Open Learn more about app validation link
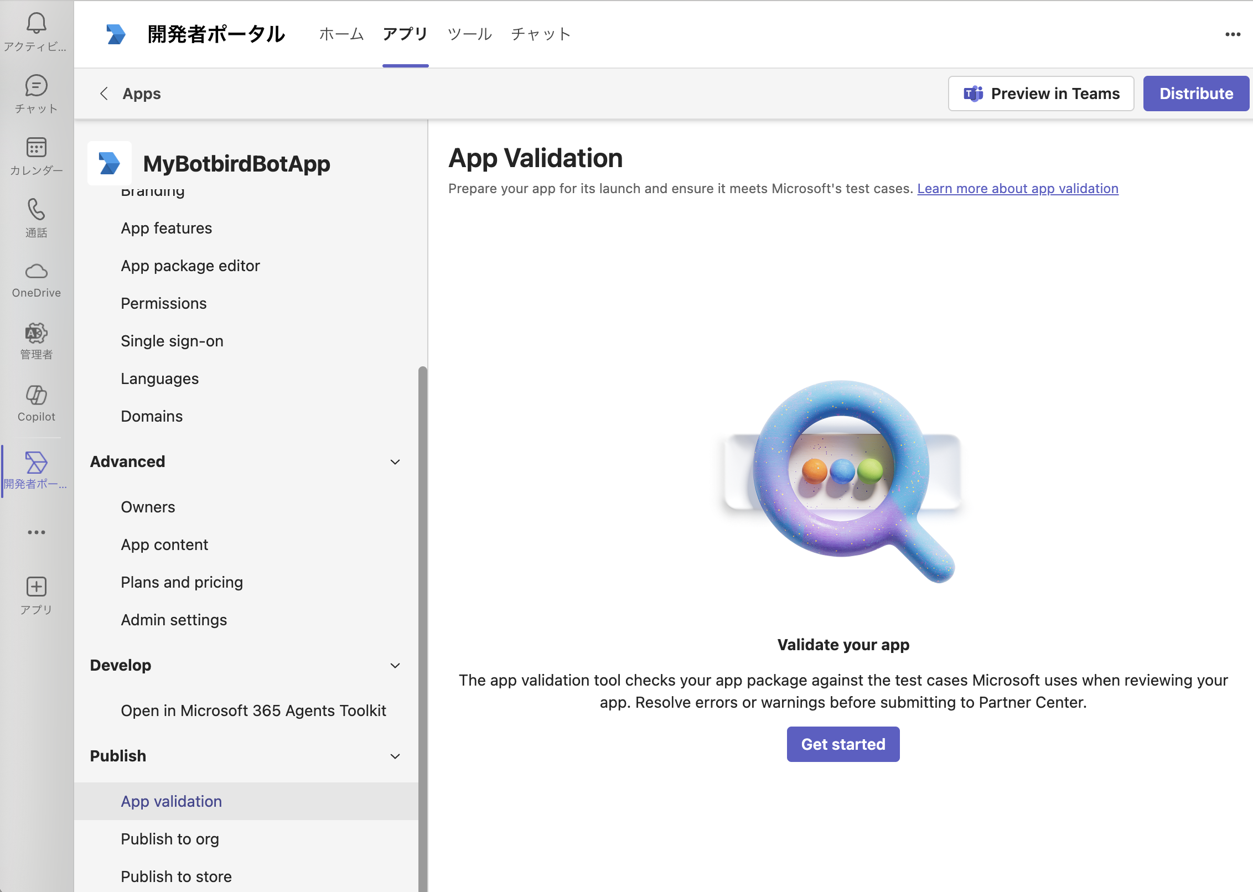This screenshot has height=892, width=1253. point(1017,189)
